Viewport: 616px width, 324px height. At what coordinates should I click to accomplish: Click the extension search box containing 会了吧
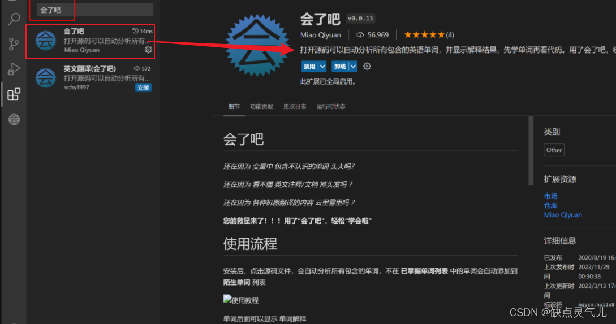pyautogui.click(x=94, y=10)
